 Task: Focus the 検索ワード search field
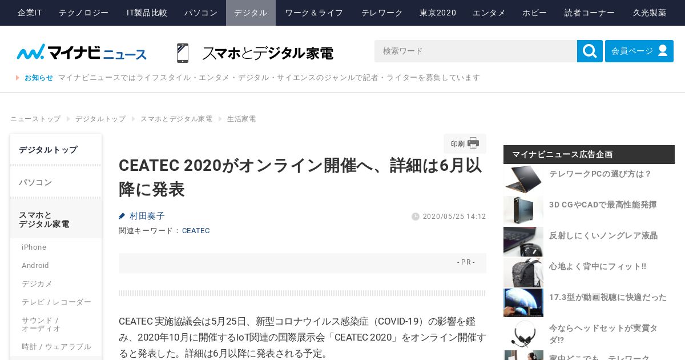pyautogui.click(x=476, y=51)
